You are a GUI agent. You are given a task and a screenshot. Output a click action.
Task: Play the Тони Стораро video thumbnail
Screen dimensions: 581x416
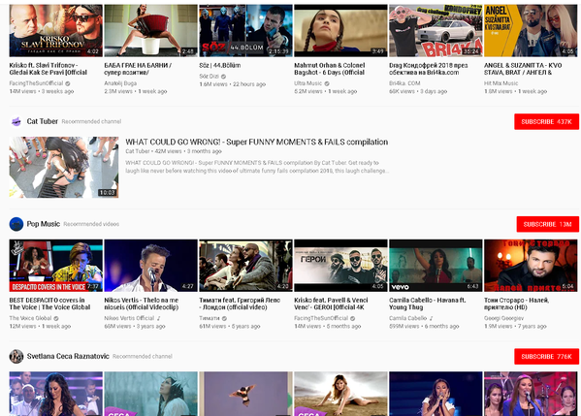click(x=531, y=266)
